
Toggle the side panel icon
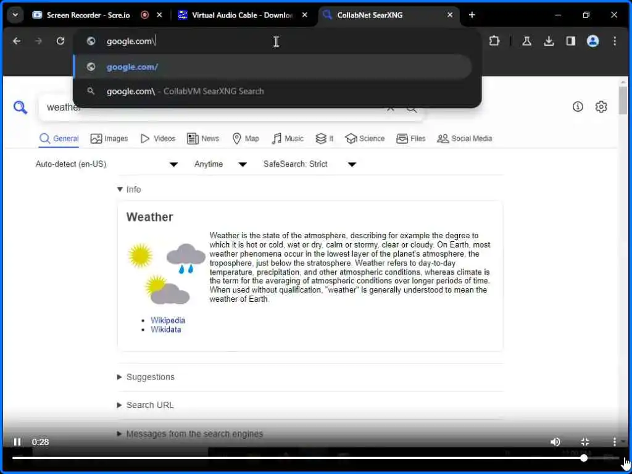click(x=571, y=41)
